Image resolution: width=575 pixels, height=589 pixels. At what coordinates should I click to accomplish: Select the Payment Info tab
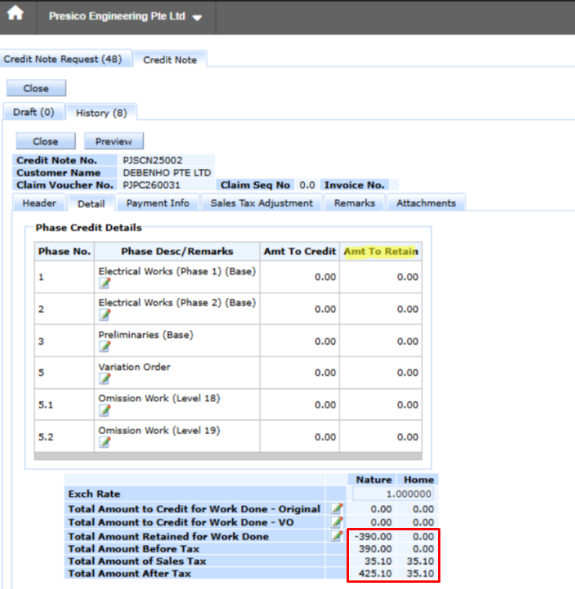[x=158, y=203]
